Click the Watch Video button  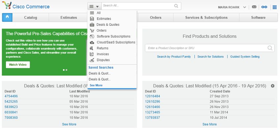18,65
